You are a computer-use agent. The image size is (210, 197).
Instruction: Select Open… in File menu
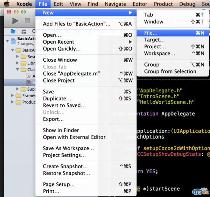point(86,35)
